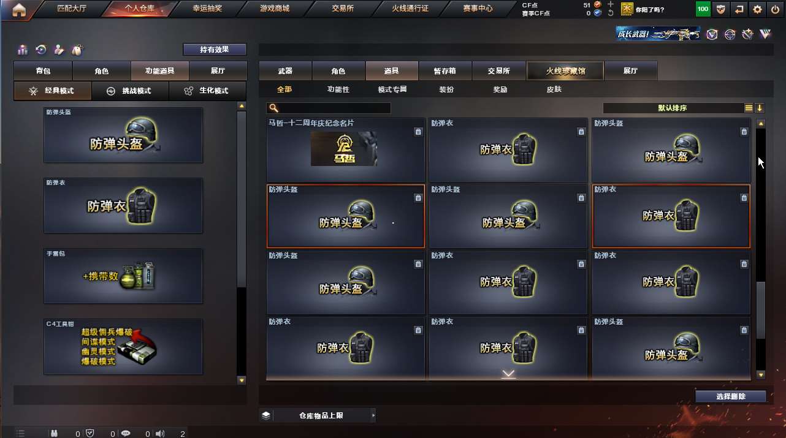Open the settings gear icon
Image resolution: width=786 pixels, height=438 pixels.
coord(758,9)
